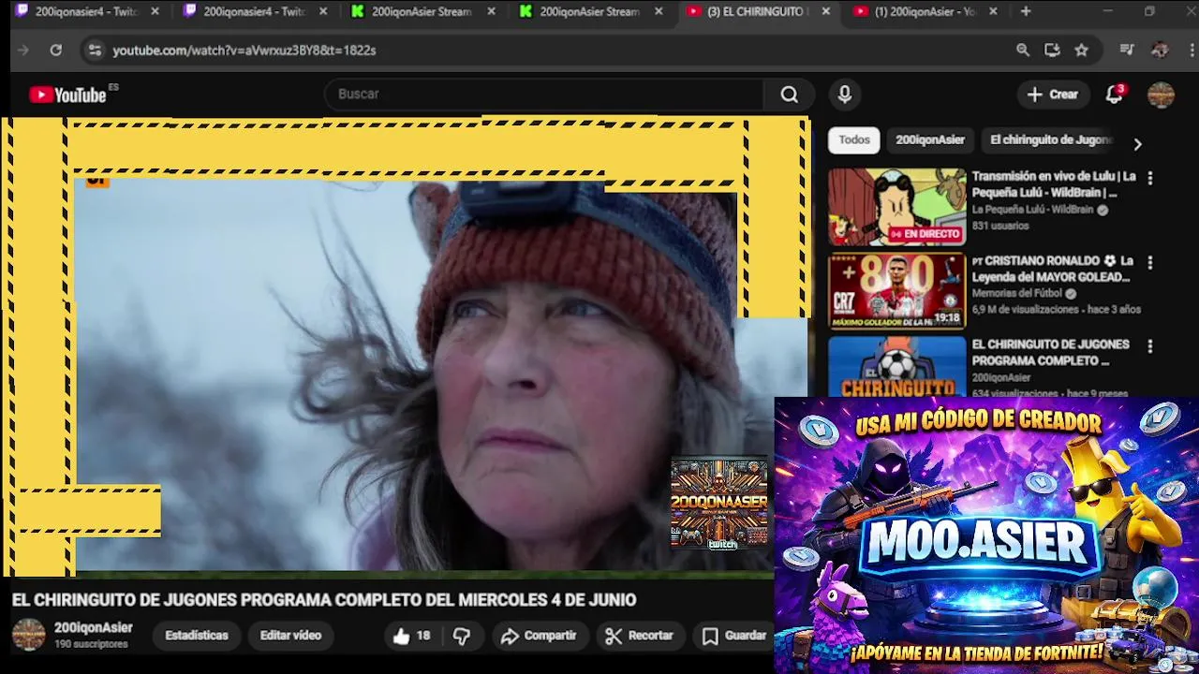Click the 6,9 M de visualizaciones text
Viewport: 1199px width, 674px height.
(1025, 309)
